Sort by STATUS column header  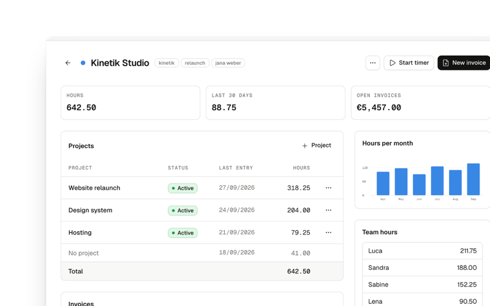178,168
